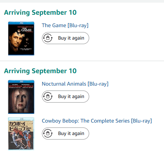Select second Arriving September 10 heading
The height and width of the screenshot is (155, 164).
coord(40,71)
